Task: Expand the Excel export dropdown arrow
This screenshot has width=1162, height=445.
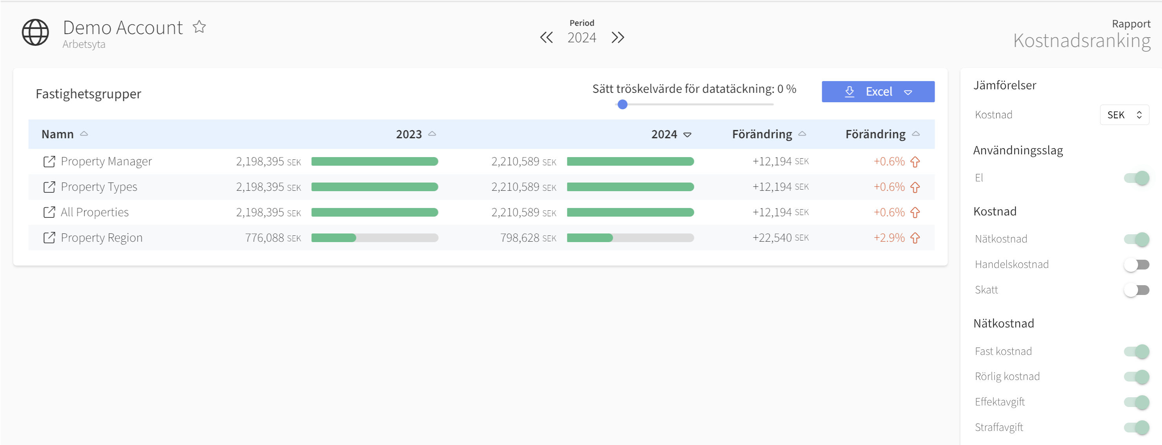Action: click(x=908, y=92)
